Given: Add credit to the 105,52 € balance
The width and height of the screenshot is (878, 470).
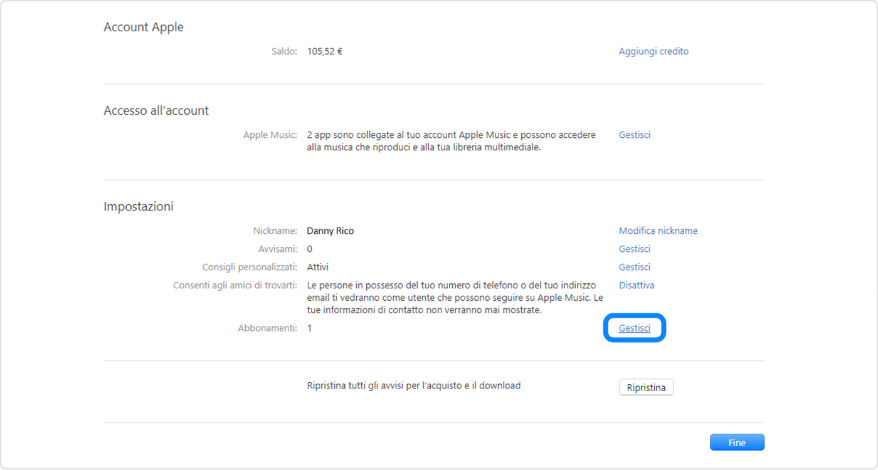Looking at the screenshot, I should (653, 51).
